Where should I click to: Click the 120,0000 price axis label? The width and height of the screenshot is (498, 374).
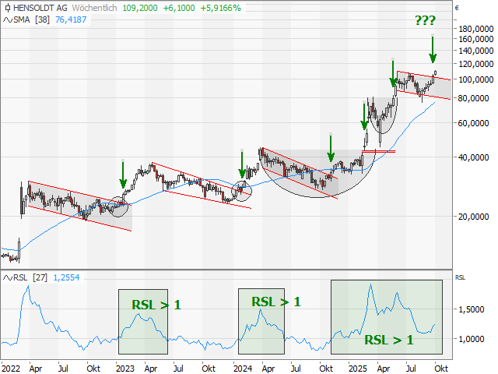click(475, 64)
